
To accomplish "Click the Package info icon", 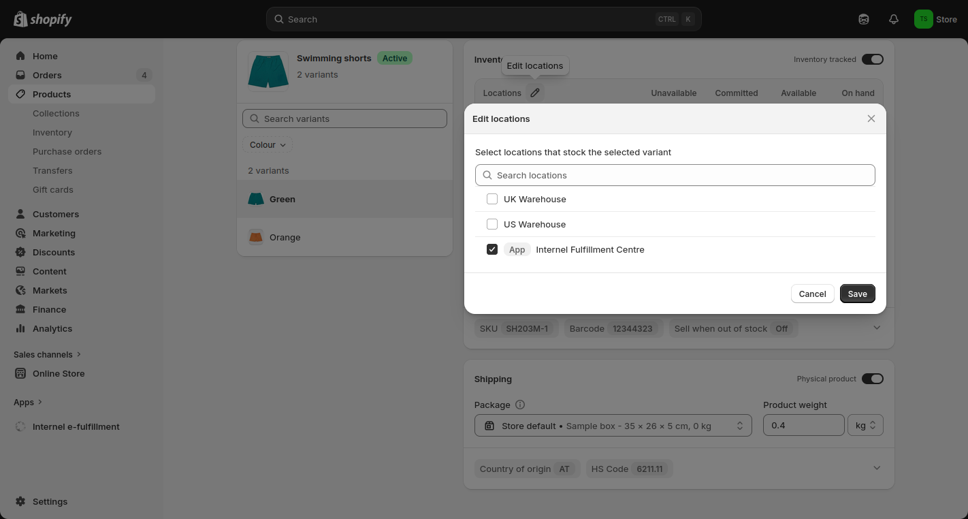I will [x=520, y=405].
